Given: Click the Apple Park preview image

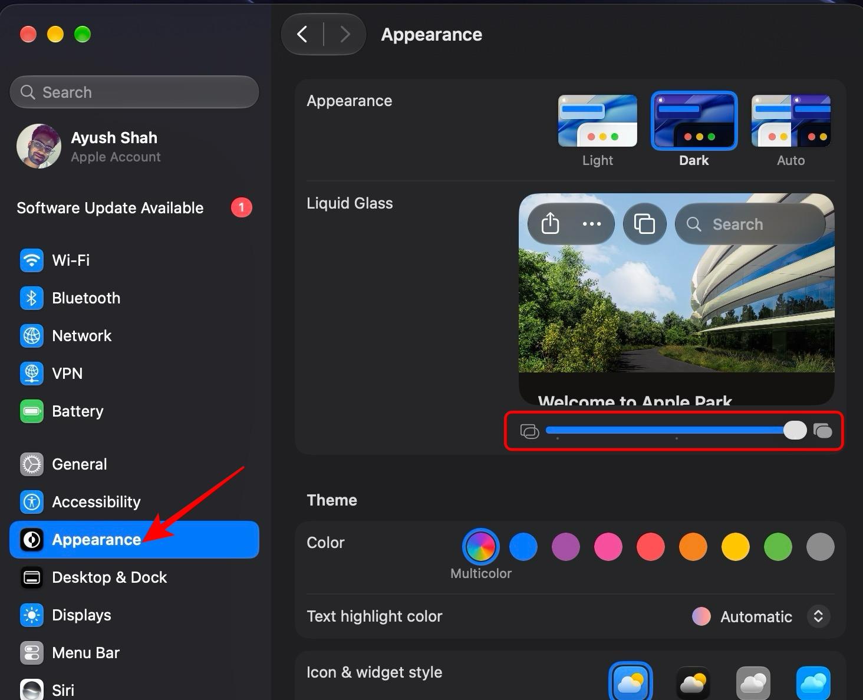Looking at the screenshot, I should (677, 299).
